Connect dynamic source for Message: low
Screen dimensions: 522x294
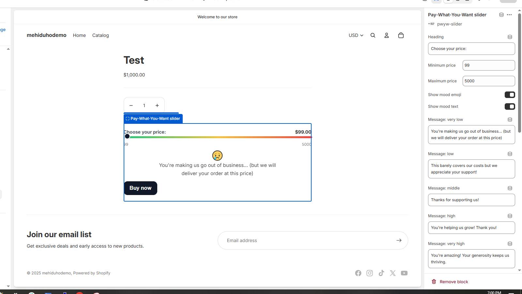[510, 154]
